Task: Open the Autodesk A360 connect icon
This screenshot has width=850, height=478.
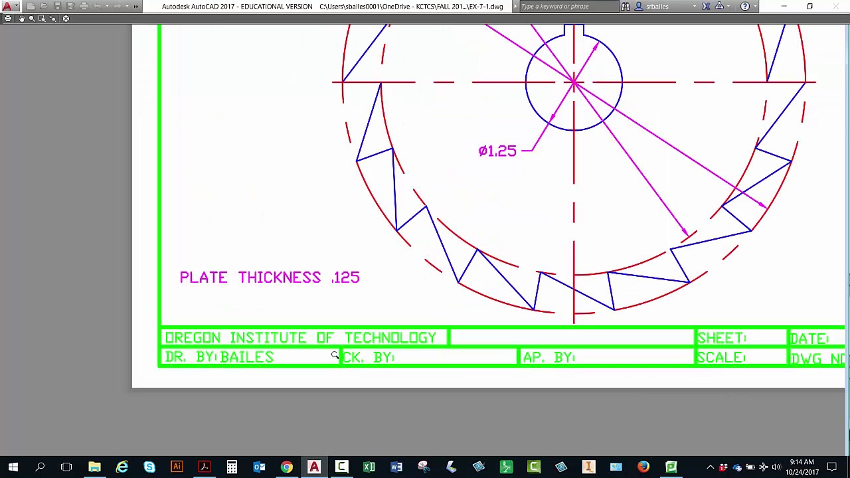Action: click(719, 6)
